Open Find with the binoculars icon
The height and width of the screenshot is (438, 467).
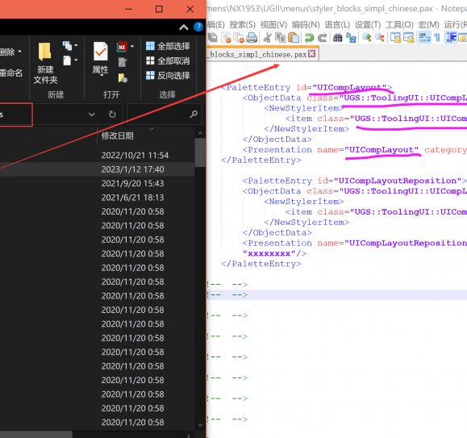click(x=337, y=38)
